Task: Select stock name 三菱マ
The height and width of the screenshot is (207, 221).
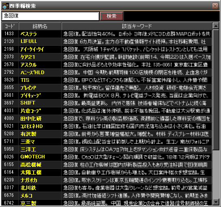Action: (28, 141)
